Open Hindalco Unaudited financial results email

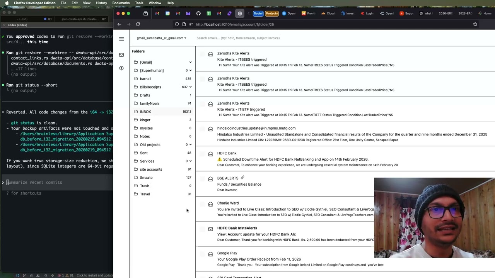click(x=352, y=134)
